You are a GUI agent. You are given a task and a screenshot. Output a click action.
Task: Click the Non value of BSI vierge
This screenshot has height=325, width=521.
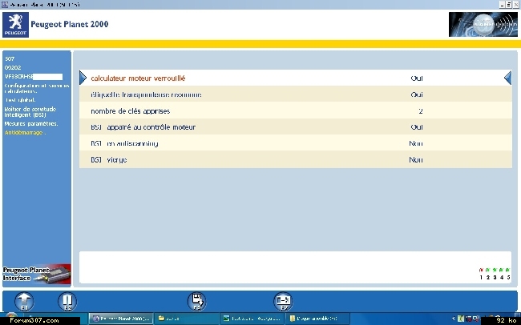[416, 159]
